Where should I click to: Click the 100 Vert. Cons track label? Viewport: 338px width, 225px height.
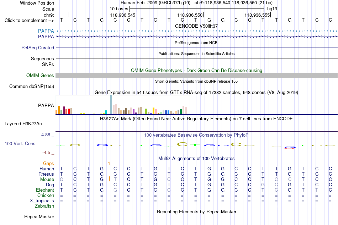tap(20, 143)
